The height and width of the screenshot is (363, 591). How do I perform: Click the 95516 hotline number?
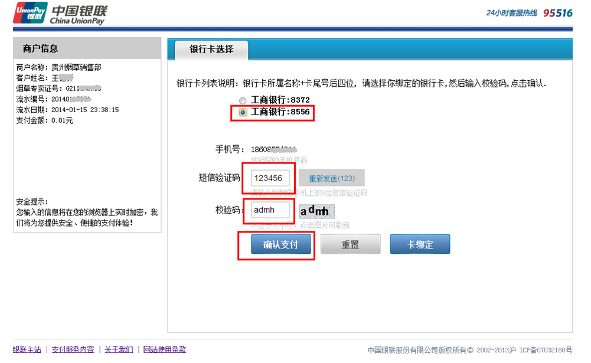tap(558, 13)
